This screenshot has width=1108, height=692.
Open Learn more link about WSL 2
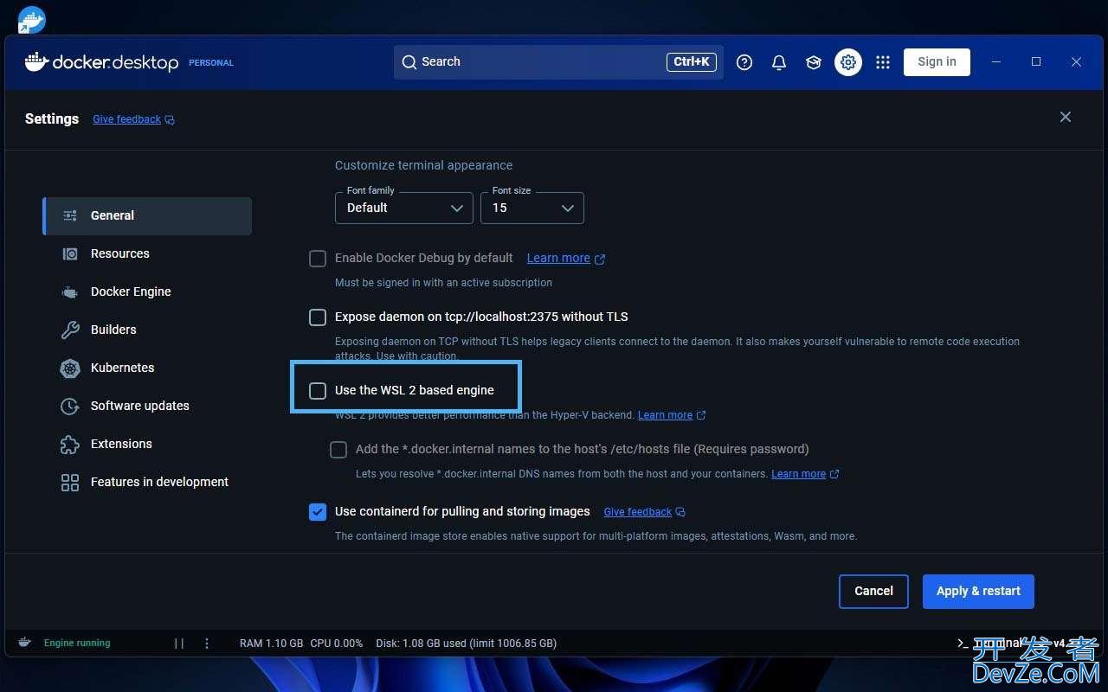672,415
